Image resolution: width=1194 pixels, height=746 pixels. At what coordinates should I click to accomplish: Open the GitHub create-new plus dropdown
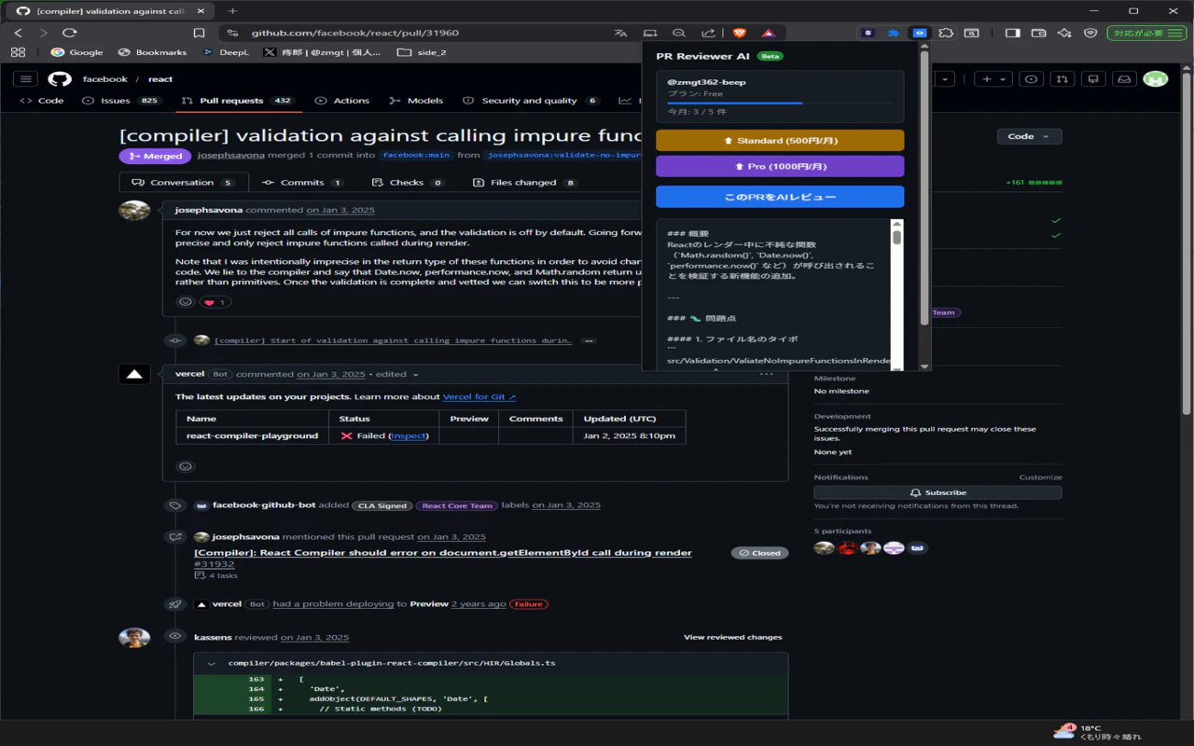tap(992, 79)
